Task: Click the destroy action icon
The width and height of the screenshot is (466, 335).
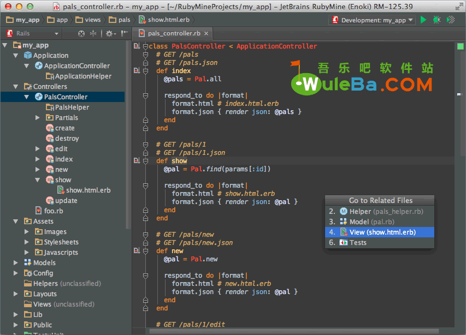Action: point(50,138)
